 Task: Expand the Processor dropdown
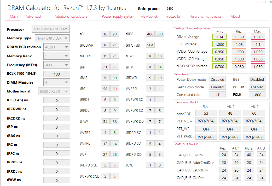tap(51, 29)
